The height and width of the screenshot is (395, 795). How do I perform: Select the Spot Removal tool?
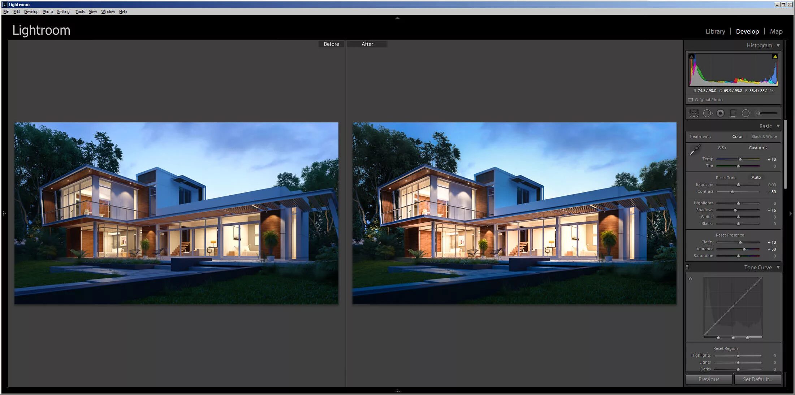707,113
